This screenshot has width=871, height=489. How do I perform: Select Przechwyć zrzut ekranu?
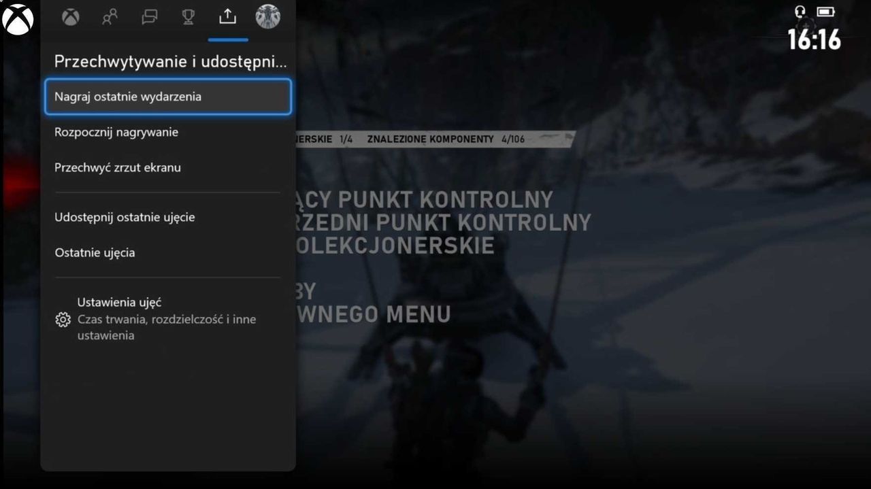coord(168,167)
